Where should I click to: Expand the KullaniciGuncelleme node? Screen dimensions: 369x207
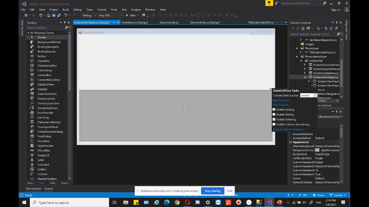pyautogui.click(x=305, y=65)
